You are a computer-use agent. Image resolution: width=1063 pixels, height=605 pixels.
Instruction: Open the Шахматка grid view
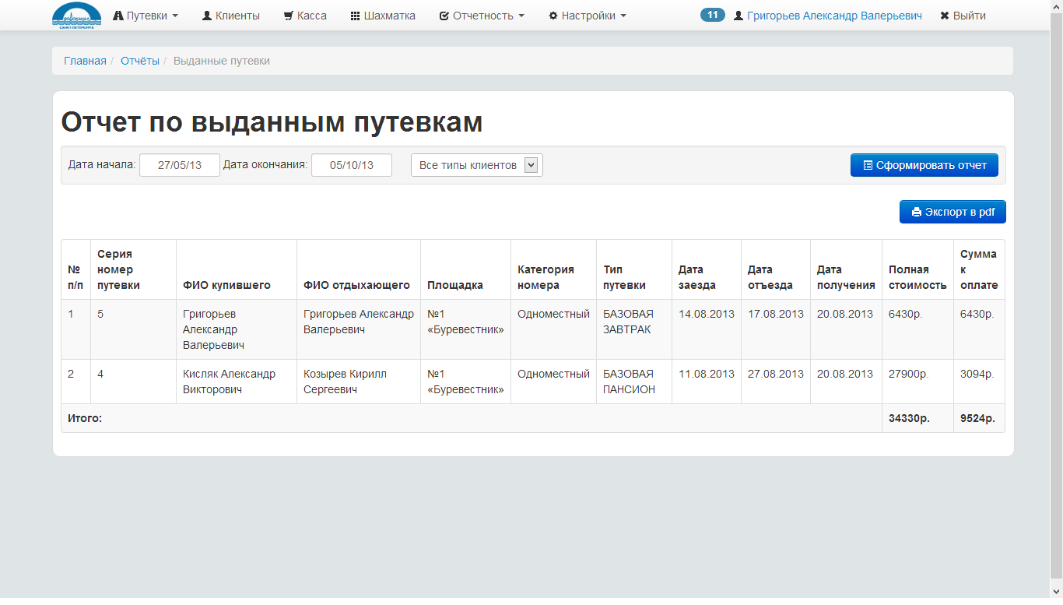(383, 16)
